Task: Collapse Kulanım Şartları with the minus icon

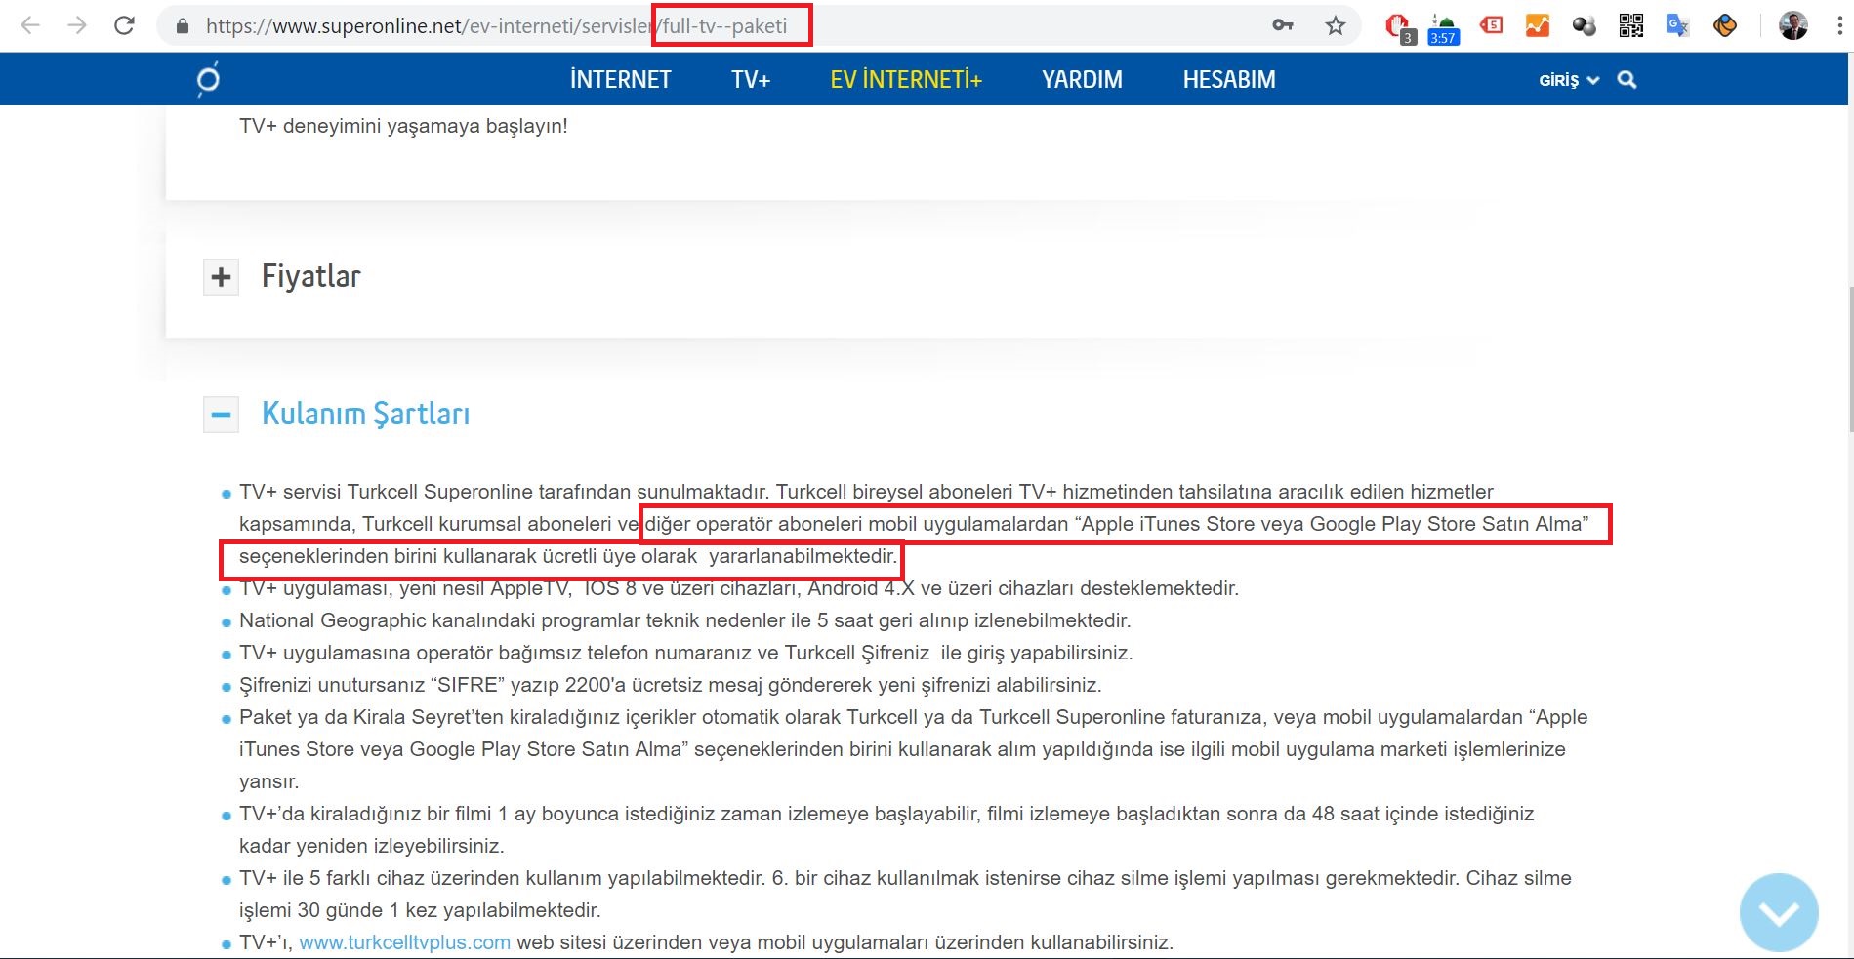Action: point(221,415)
